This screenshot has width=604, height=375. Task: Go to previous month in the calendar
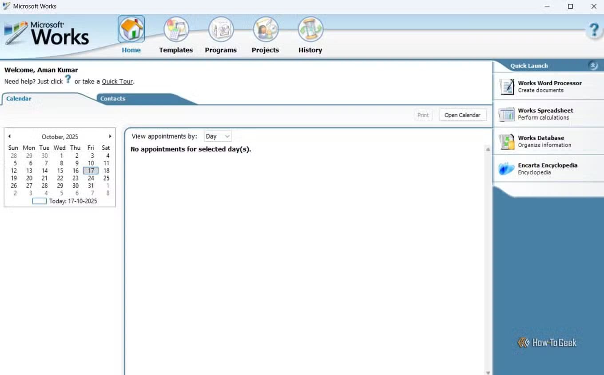(9, 136)
